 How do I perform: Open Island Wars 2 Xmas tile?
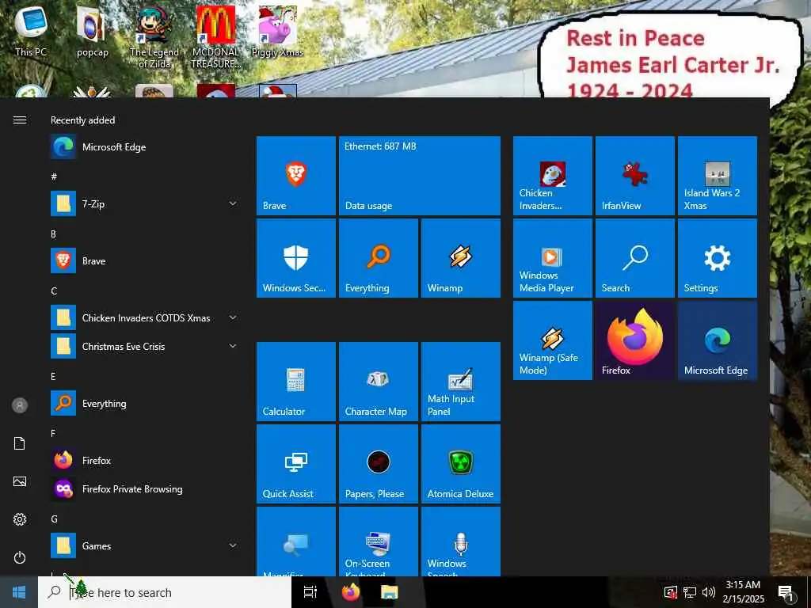718,176
